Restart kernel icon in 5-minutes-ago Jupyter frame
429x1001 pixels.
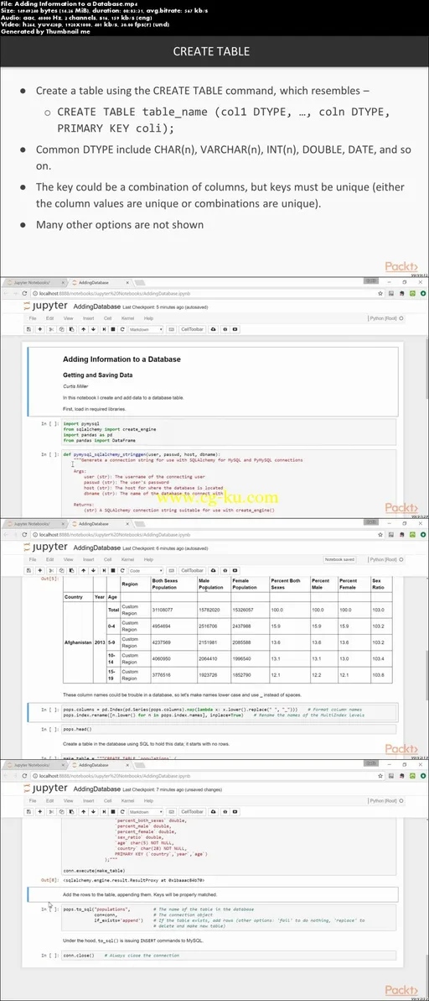point(122,329)
